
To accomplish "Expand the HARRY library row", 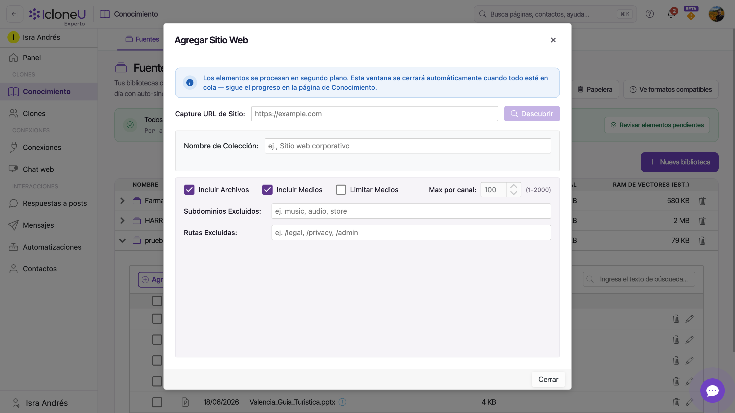I will [x=122, y=221].
